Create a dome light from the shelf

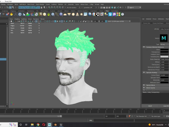65,14
